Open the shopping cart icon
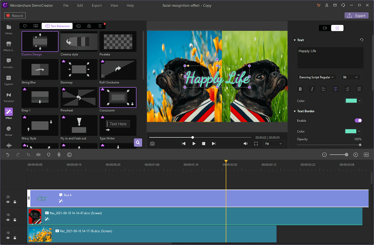 tap(319, 5)
